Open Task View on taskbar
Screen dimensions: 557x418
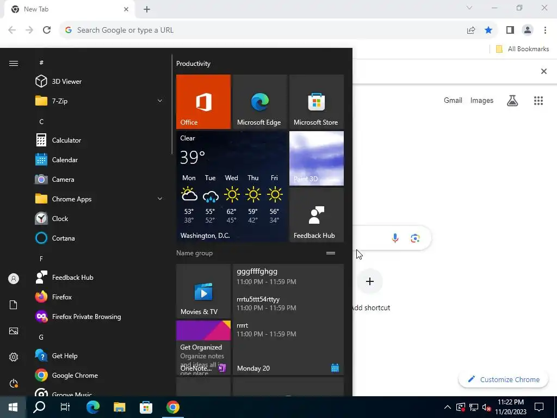click(65, 407)
